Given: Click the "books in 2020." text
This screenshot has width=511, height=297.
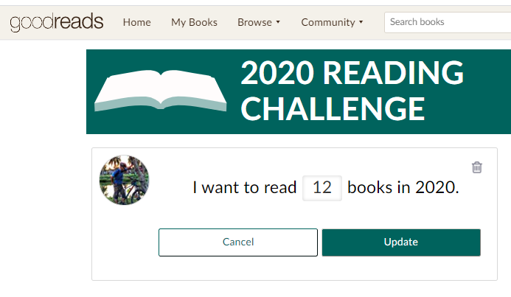Looking at the screenshot, I should click(403, 187).
